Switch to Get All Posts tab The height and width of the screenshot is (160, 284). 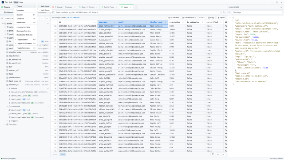(x=109, y=7)
